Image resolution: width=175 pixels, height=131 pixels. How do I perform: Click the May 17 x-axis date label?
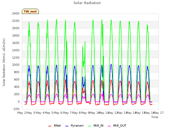pos(159,113)
